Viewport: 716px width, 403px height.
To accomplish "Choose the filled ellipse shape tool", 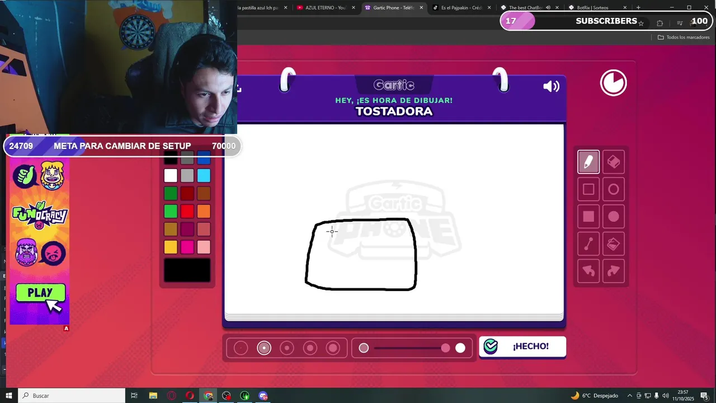I will pos(614,217).
